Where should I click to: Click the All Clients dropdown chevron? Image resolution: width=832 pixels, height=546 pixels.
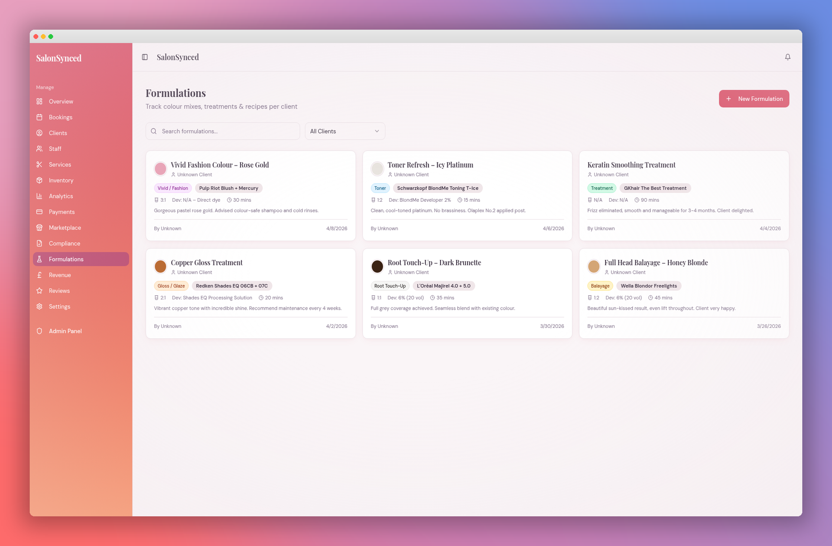(377, 131)
